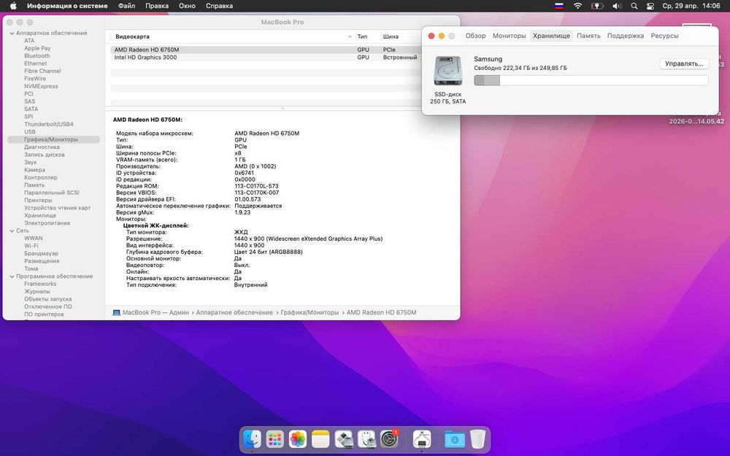Click the date and time in menu bar
Image resolution: width=730 pixels, height=456 pixels.
(691, 6)
